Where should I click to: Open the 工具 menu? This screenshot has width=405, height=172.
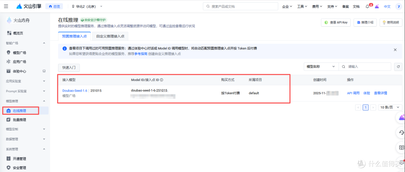point(302,7)
